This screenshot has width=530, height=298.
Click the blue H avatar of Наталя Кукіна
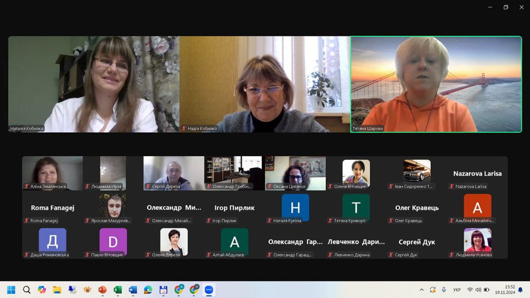(296, 207)
